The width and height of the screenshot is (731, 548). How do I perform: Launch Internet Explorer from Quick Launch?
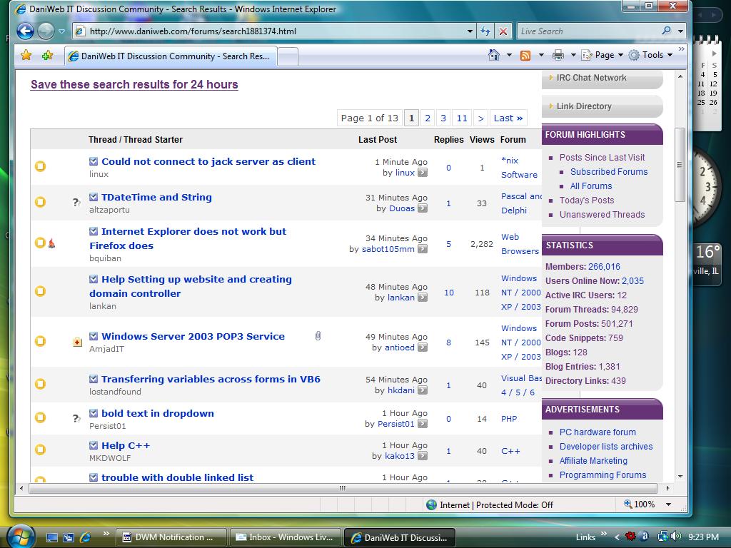tap(86, 537)
